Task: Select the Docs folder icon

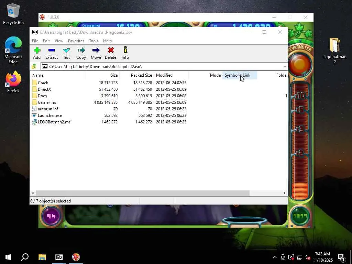Action: tap(34, 96)
